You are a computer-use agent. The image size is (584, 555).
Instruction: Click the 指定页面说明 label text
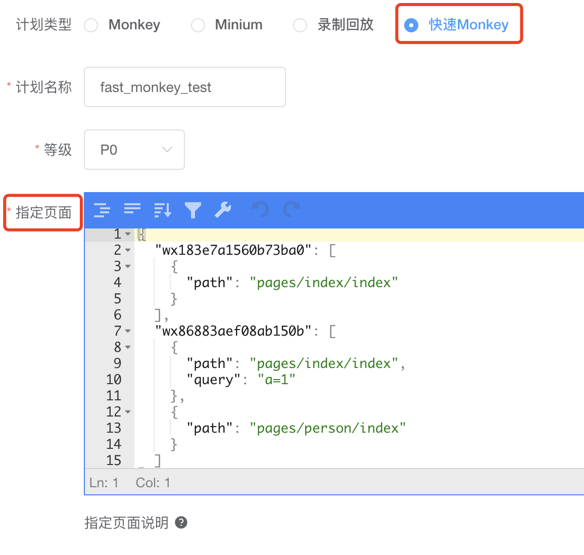[x=126, y=523]
